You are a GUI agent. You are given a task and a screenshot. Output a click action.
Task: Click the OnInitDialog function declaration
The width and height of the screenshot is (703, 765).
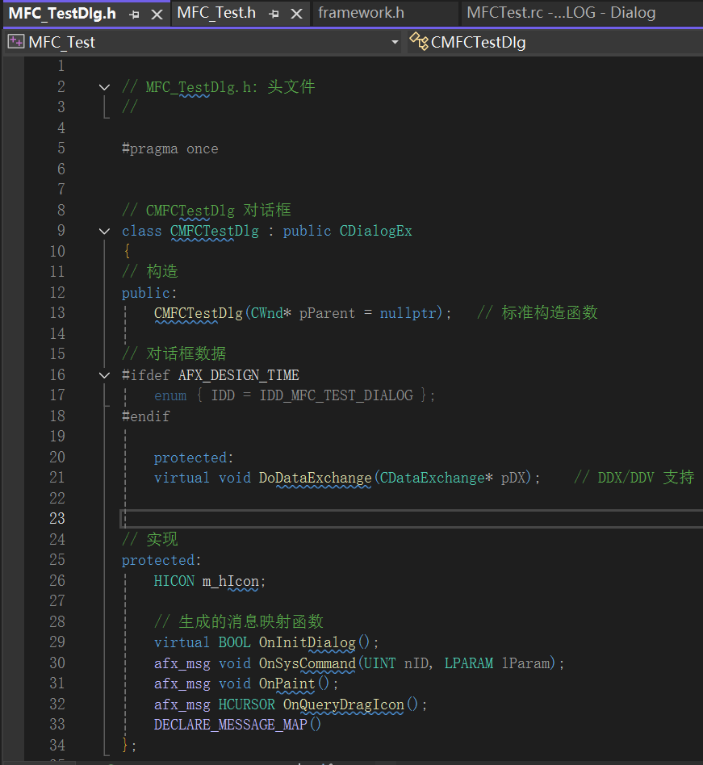[307, 642]
